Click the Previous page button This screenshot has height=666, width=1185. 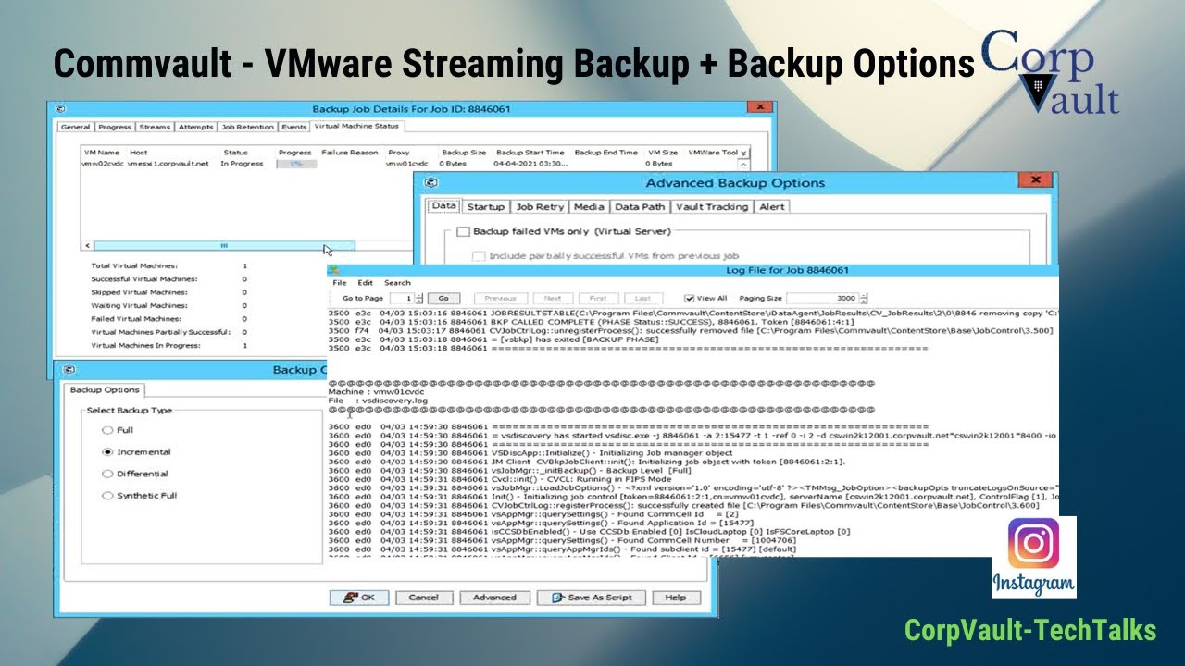click(x=500, y=299)
